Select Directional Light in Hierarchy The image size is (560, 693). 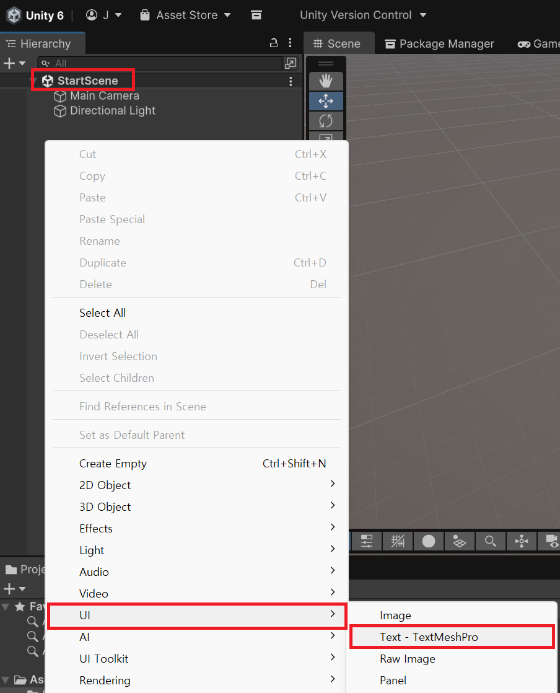(104, 111)
